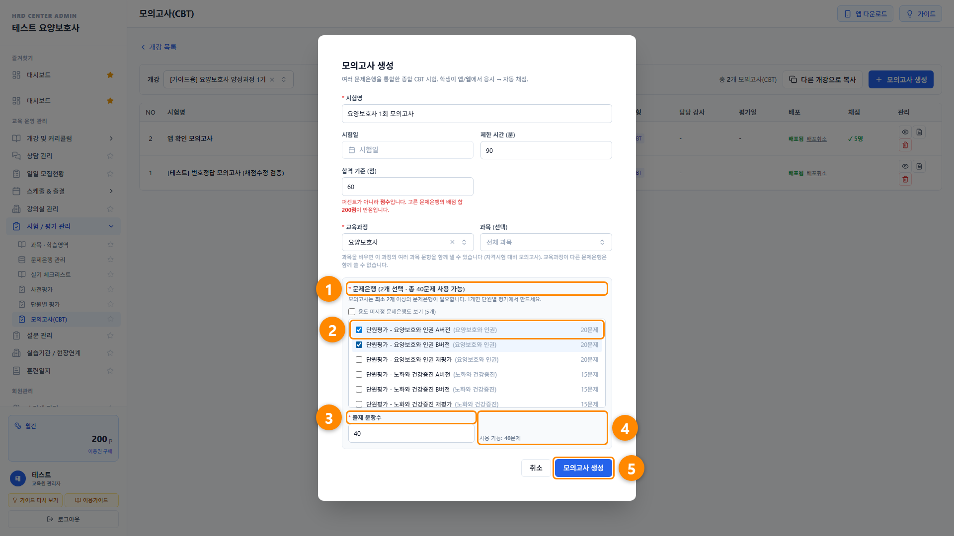Favorite 설문 관리 with star icon
954x536 pixels.
click(x=110, y=335)
